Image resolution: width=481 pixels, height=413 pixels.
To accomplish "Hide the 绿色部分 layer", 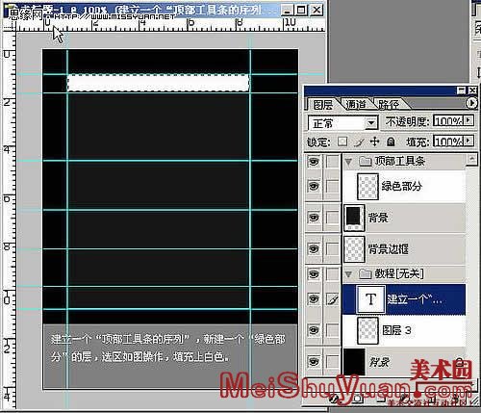I will (314, 186).
